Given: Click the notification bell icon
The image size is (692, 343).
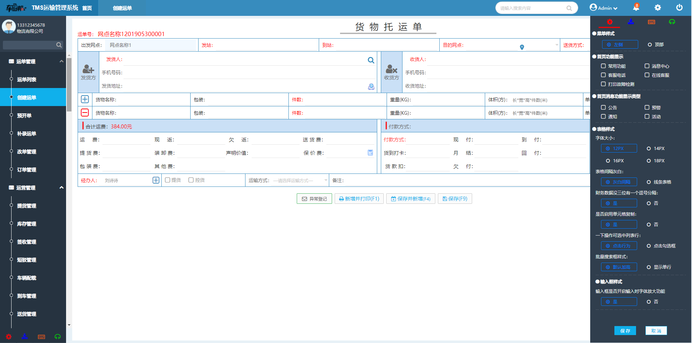Looking at the screenshot, I should (x=636, y=8).
